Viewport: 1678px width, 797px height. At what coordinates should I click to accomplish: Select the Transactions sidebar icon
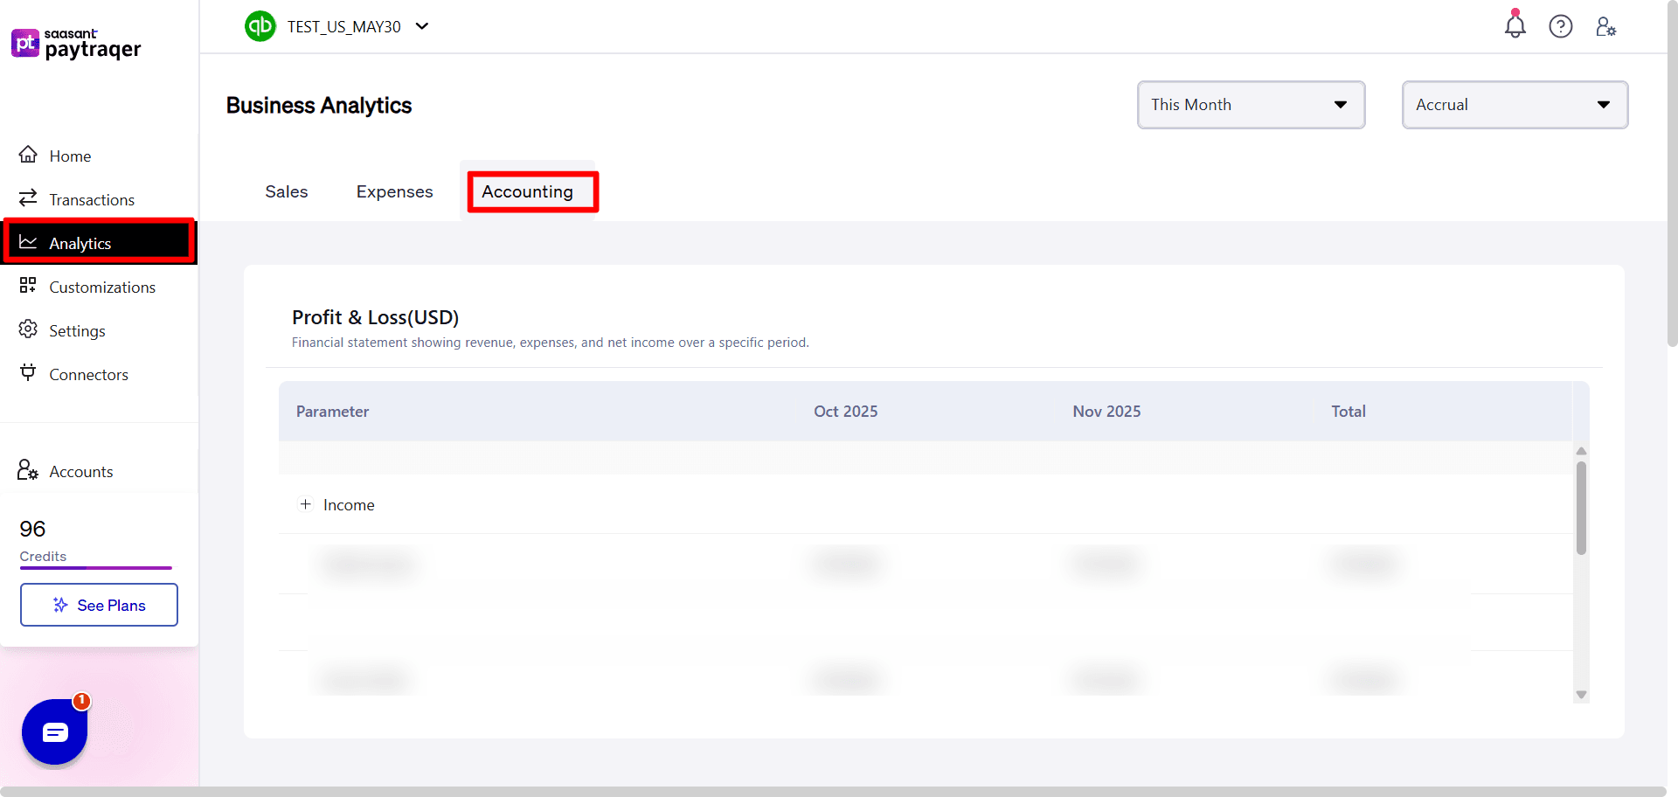coord(28,198)
